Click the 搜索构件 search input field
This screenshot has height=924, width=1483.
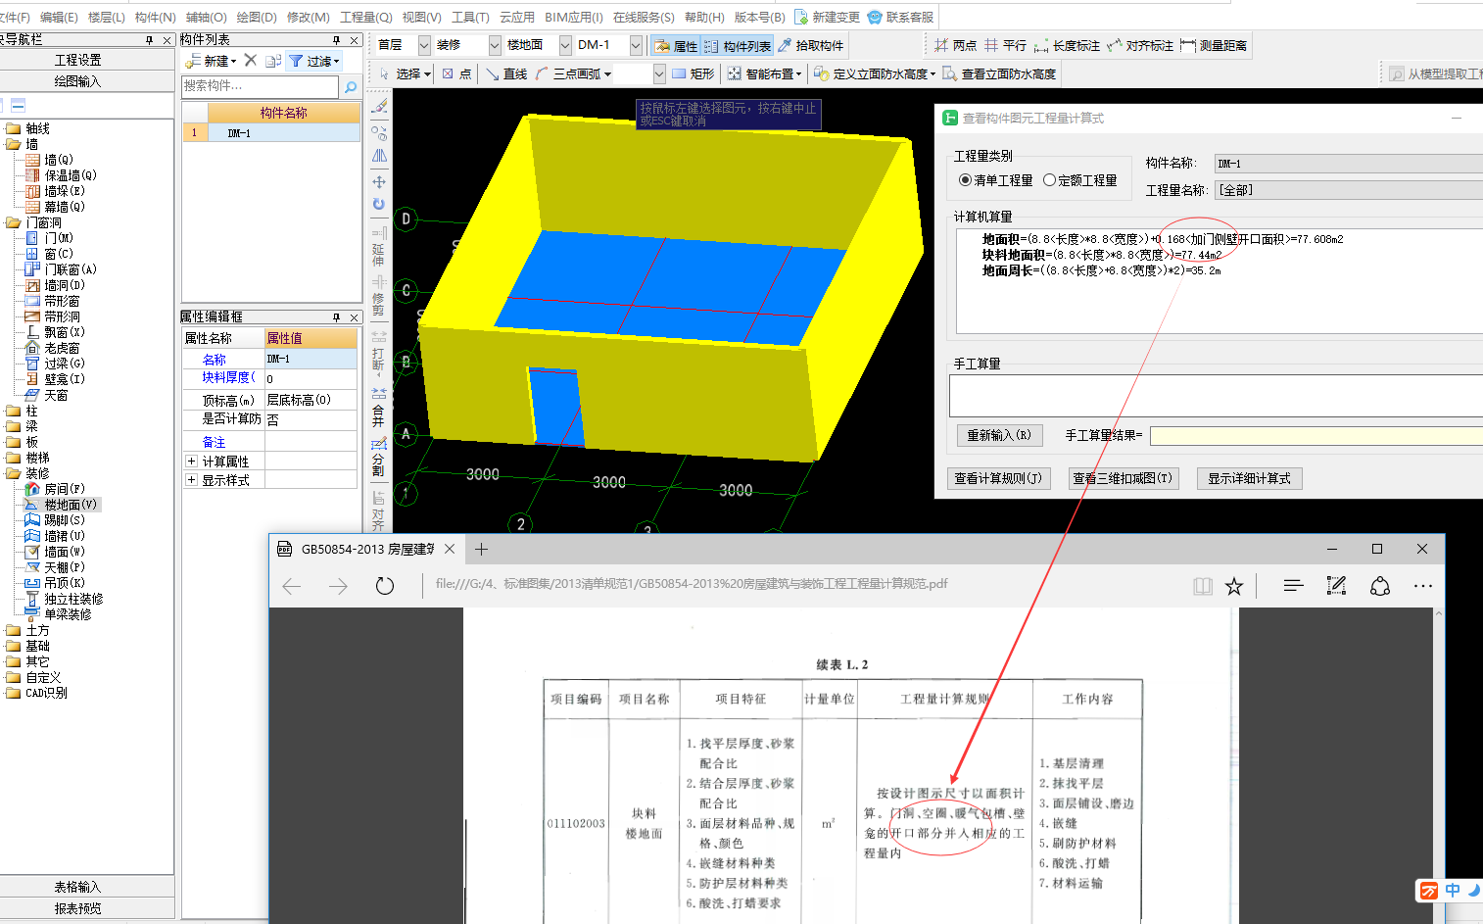coord(261,86)
